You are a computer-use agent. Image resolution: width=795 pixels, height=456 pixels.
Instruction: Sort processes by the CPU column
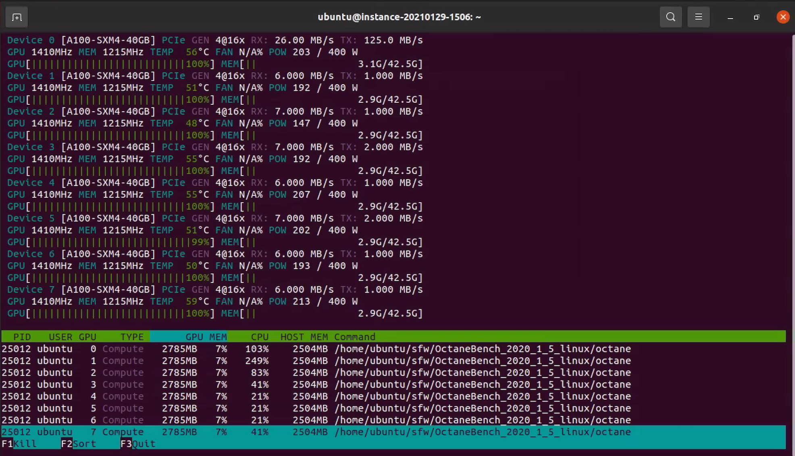[x=260, y=337]
